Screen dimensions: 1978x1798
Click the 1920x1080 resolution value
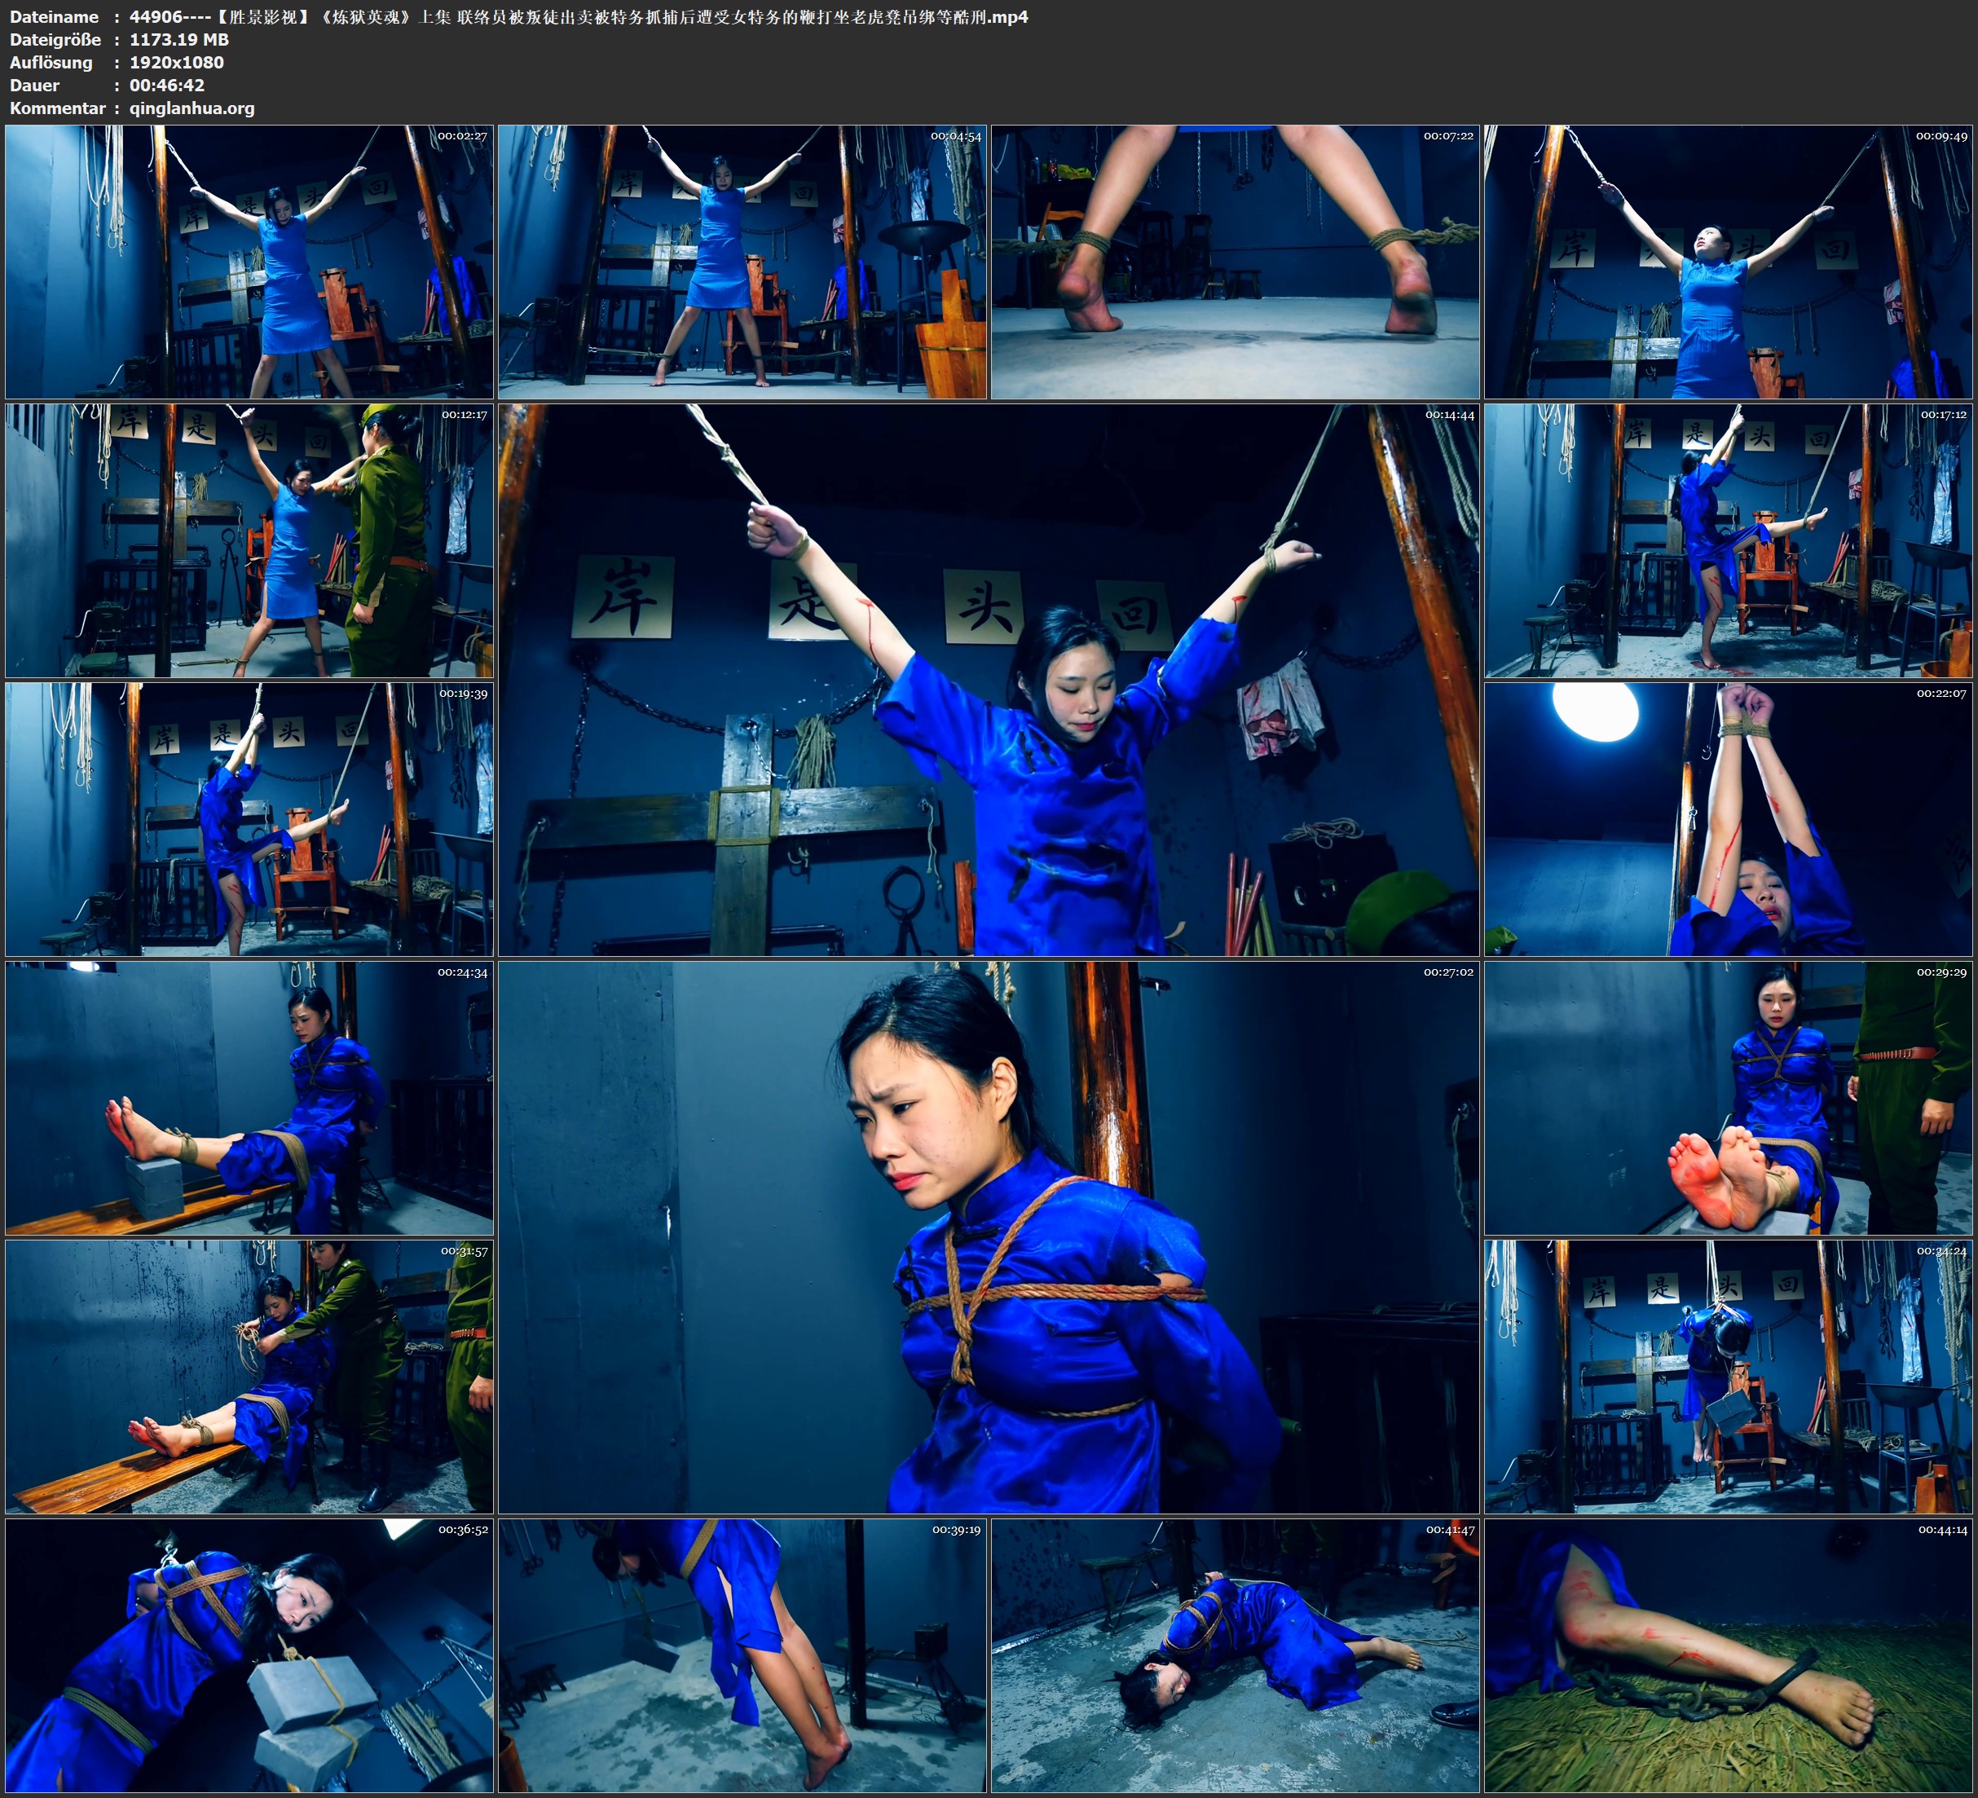(177, 62)
